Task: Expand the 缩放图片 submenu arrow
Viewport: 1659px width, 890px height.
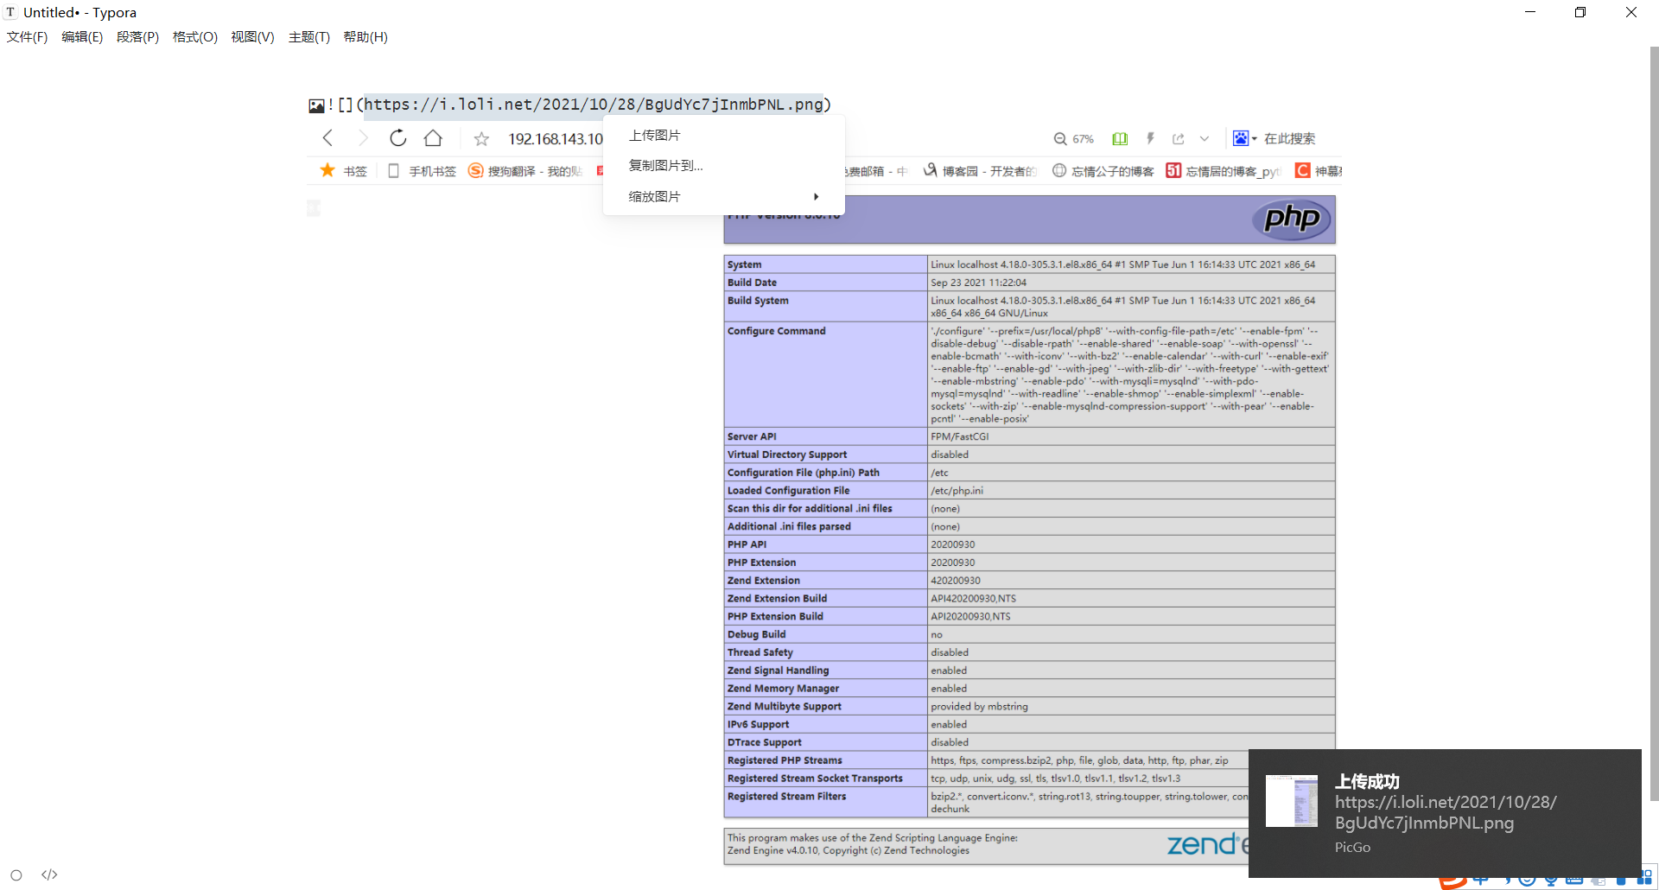Action: [x=816, y=197]
